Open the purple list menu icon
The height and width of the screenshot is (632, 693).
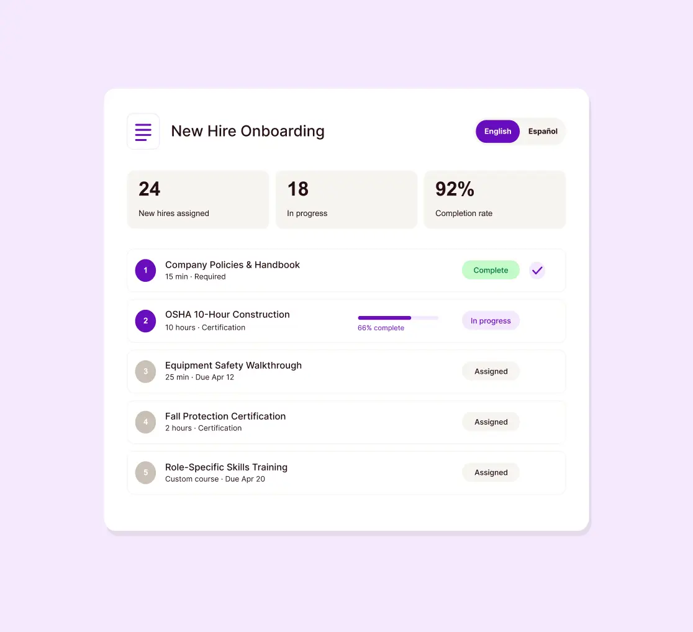[143, 131]
